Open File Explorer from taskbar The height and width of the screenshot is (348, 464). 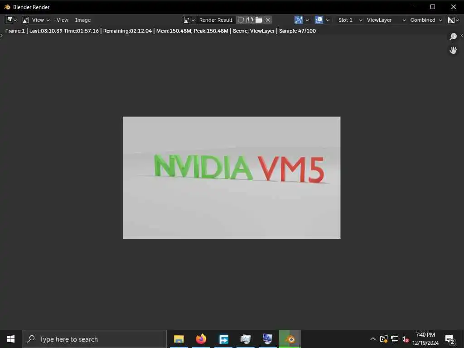[x=179, y=339]
